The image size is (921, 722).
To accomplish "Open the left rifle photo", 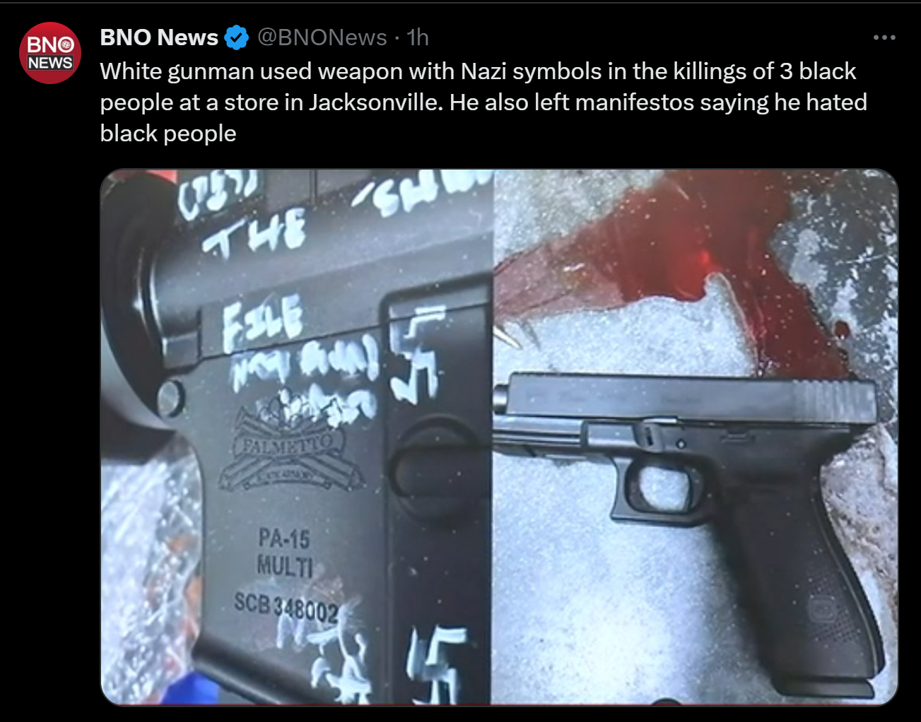I will (x=297, y=437).
